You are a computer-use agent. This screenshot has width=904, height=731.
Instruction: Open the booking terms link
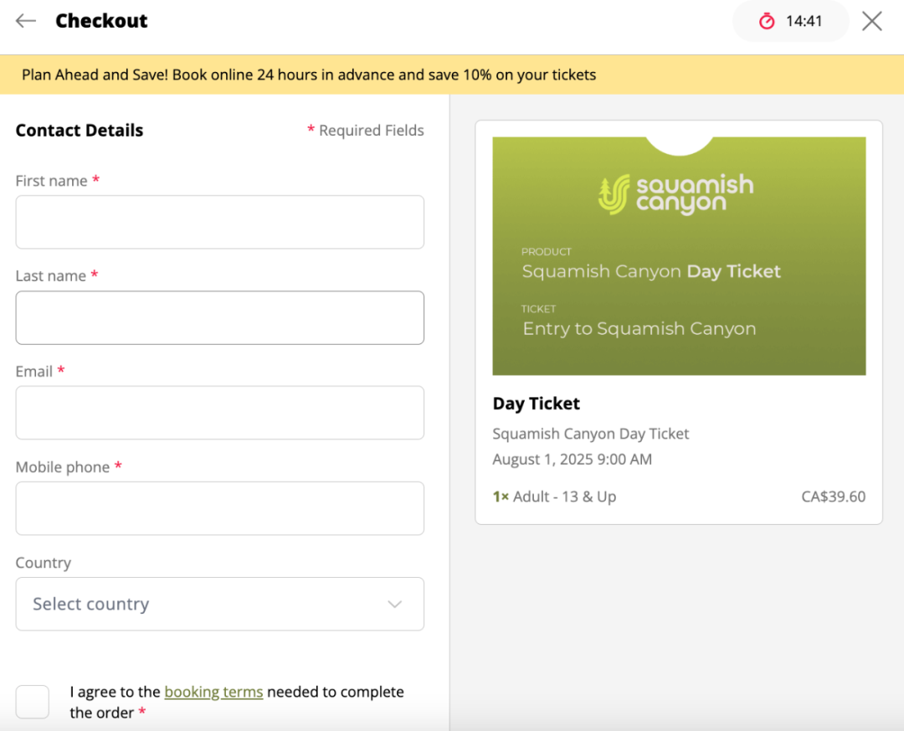click(213, 692)
